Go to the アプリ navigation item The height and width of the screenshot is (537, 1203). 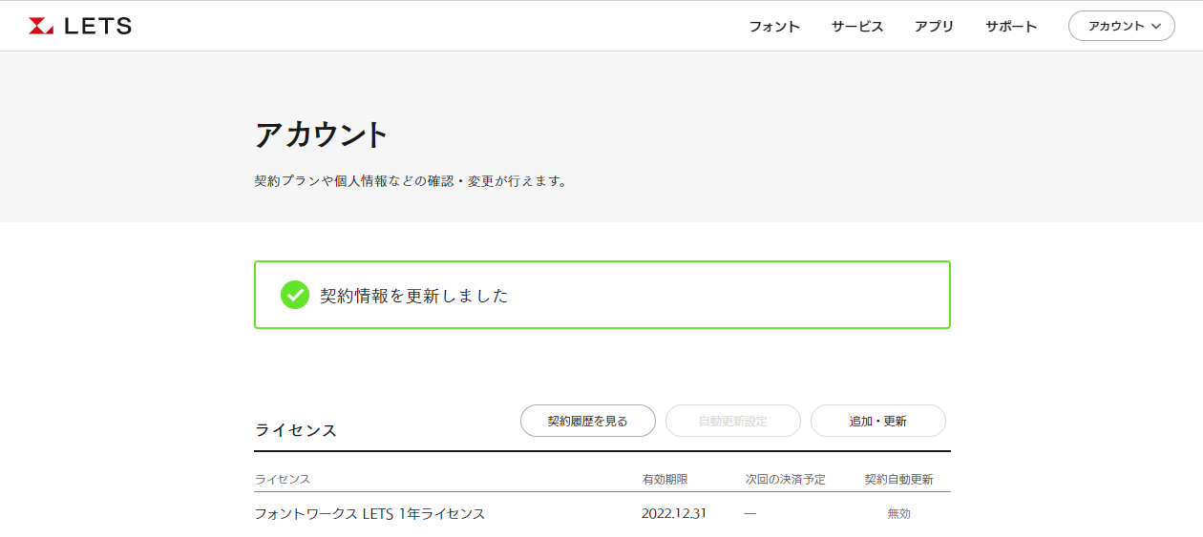[x=934, y=27]
